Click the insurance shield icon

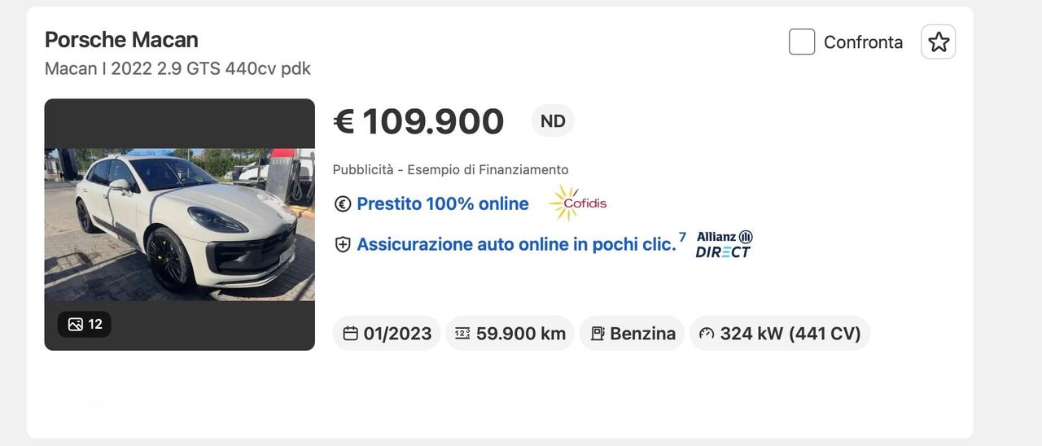coord(343,244)
